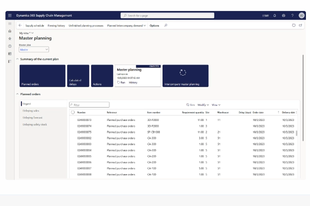Open Recent clock icon in the sidebar
Screen dimensions: 310x206
pos(10,46)
